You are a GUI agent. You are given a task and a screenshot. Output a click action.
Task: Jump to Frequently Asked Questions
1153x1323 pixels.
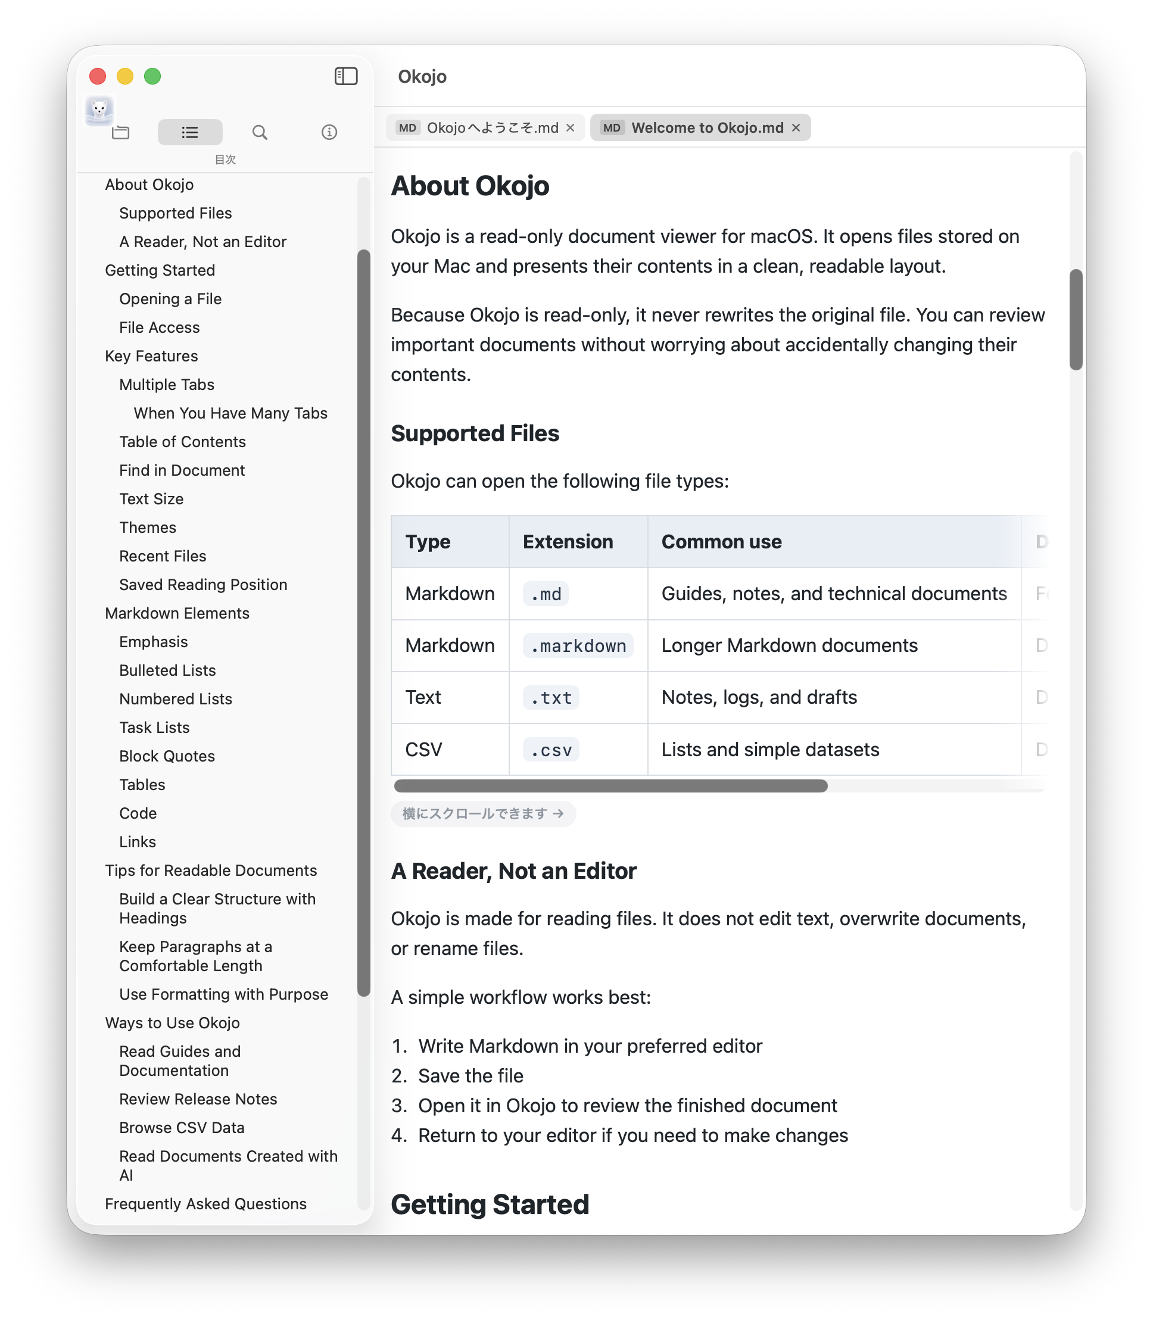[x=206, y=1204]
